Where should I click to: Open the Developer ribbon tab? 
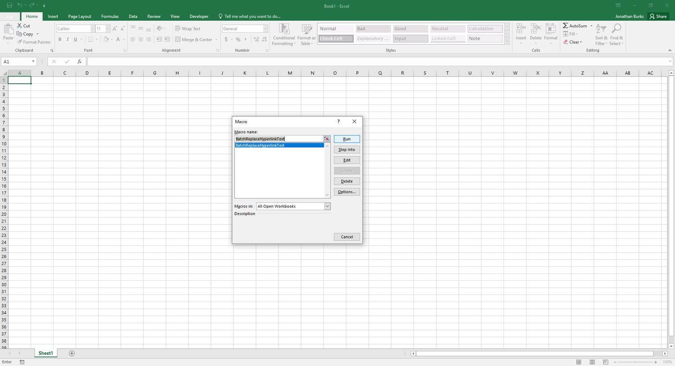(199, 16)
